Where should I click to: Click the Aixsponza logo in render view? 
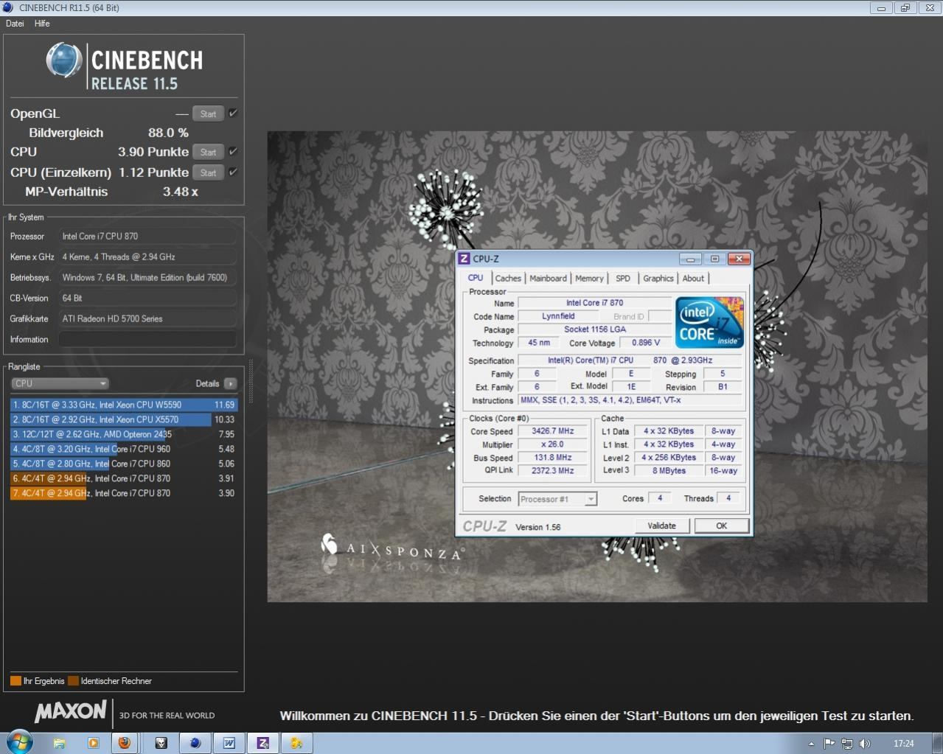click(392, 549)
